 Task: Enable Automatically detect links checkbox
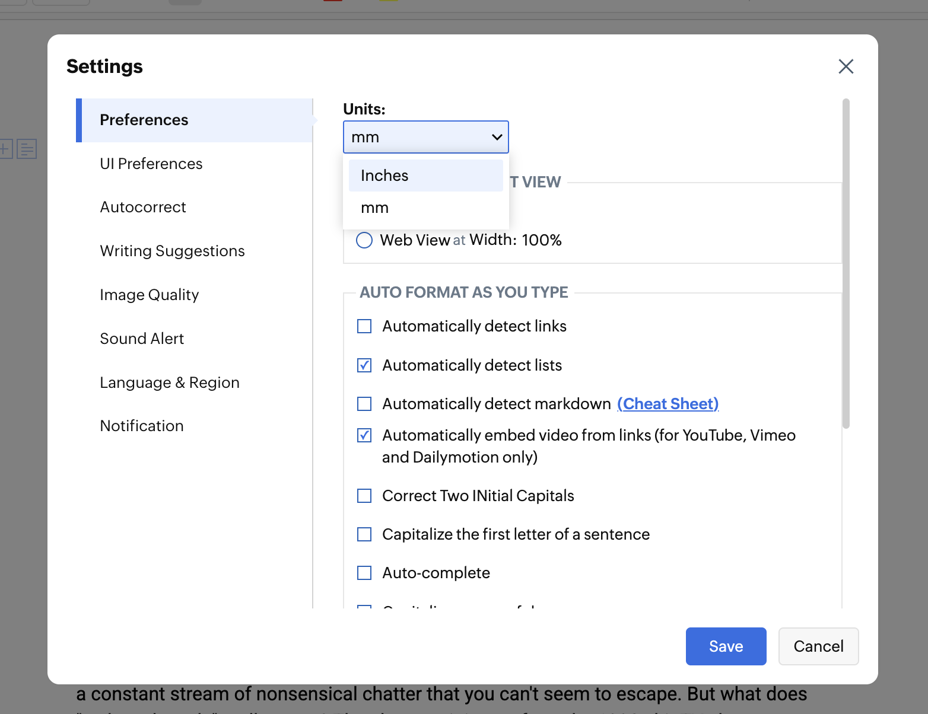coord(364,326)
